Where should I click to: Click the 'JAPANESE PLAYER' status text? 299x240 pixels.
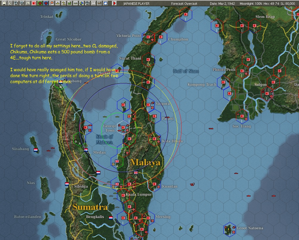pyautogui.click(x=136, y=4)
